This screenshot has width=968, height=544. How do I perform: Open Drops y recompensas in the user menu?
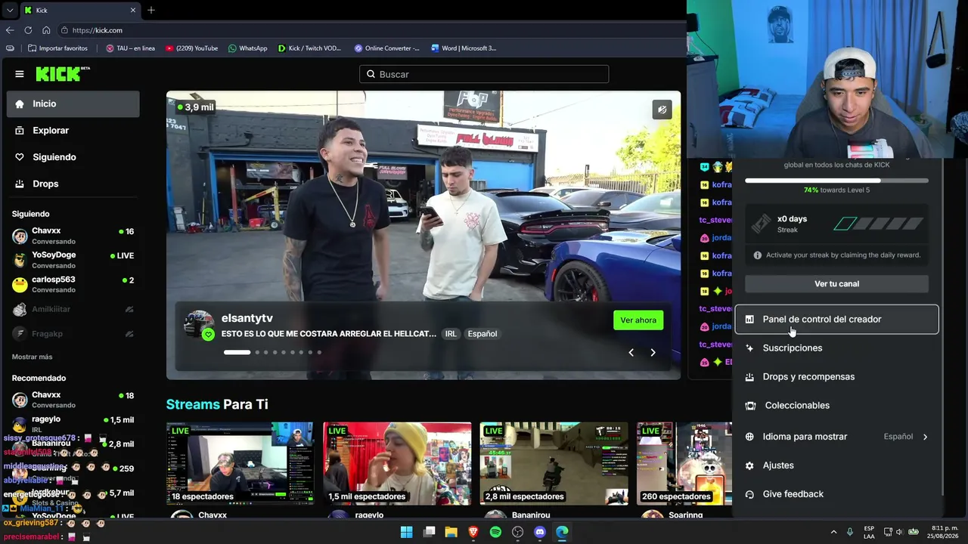[836, 377]
